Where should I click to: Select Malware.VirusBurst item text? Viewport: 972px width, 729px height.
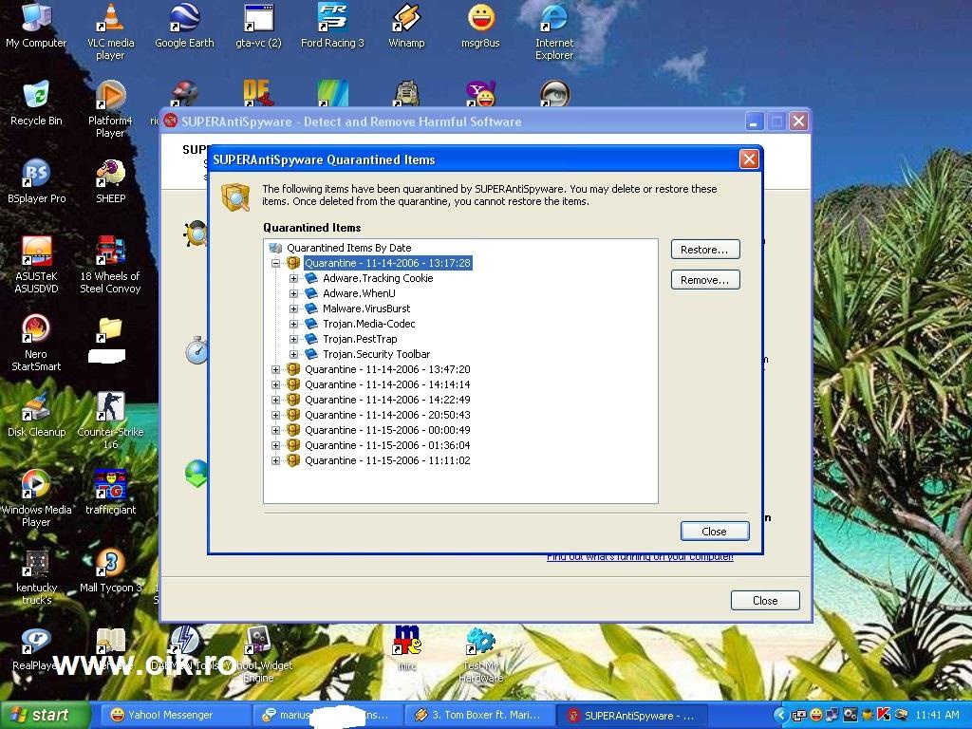[x=366, y=308]
